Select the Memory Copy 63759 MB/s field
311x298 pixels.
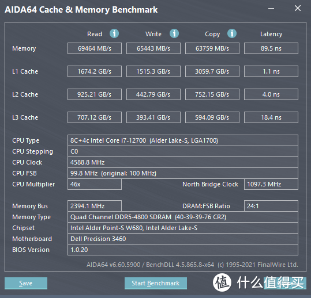(212, 48)
